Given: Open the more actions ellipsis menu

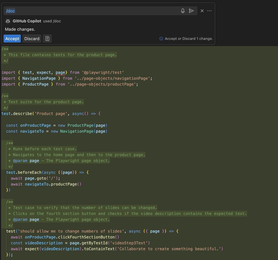Looking at the screenshot, I should click(x=209, y=11).
